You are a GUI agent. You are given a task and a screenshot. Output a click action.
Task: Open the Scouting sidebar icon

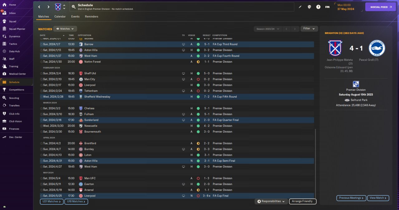pos(4,98)
